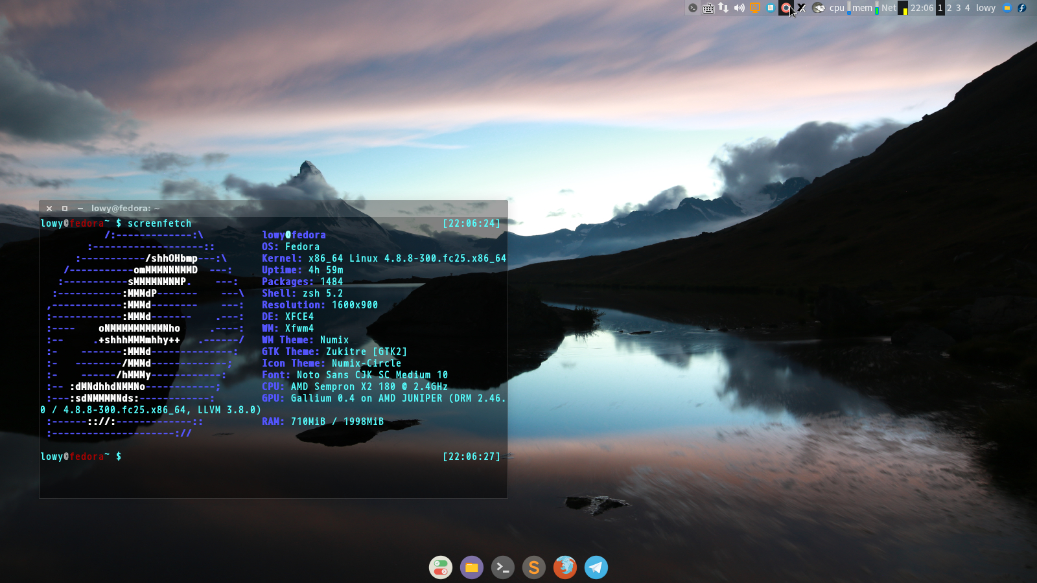Open the settings toggles dock icon
Viewport: 1037px width, 583px height.
[440, 567]
